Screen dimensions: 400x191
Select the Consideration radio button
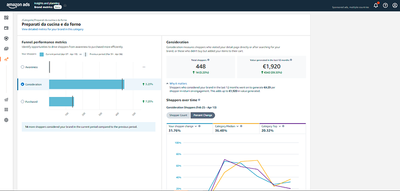[22, 84]
